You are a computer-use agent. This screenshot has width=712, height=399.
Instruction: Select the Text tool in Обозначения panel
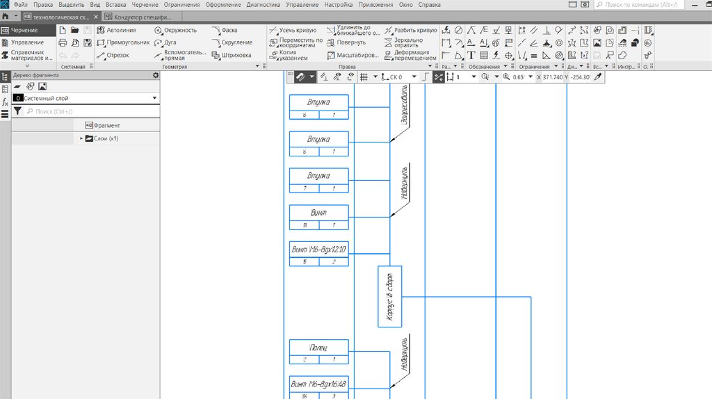click(x=471, y=55)
